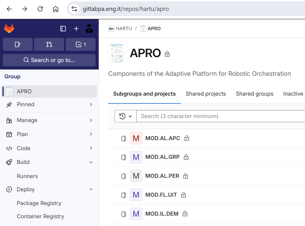Open the search history dropdown
This screenshot has height=226, width=305.
click(x=125, y=116)
